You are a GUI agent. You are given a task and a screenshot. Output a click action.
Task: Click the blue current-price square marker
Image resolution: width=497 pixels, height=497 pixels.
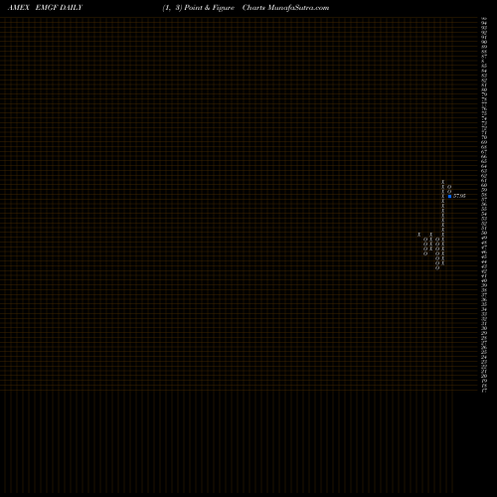[449, 196]
